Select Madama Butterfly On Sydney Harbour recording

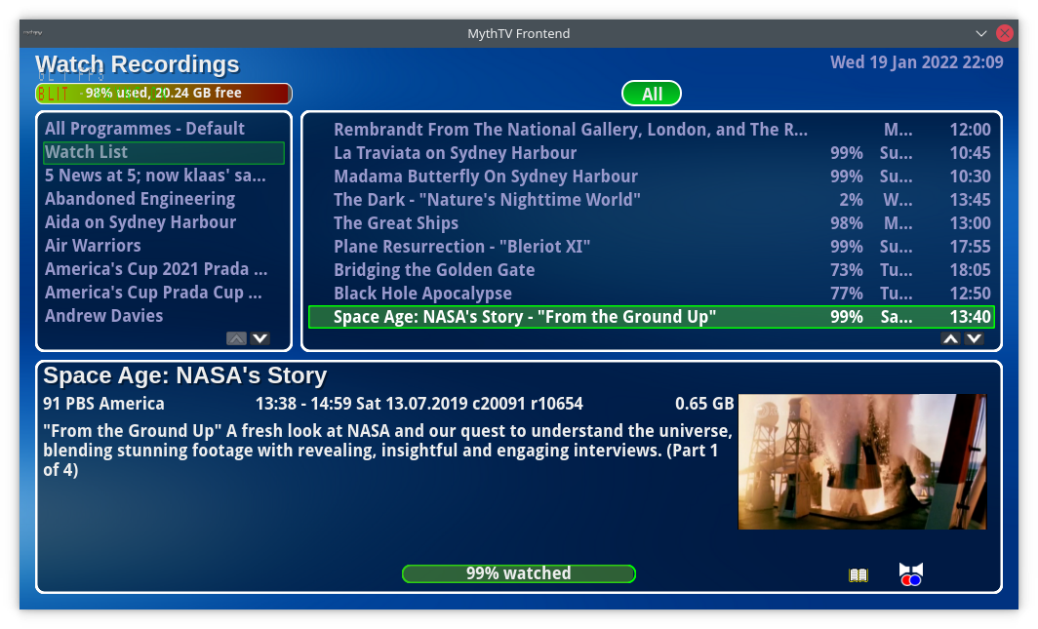[x=652, y=177]
